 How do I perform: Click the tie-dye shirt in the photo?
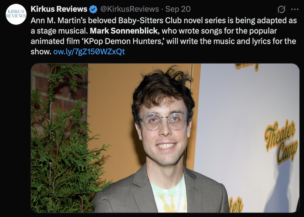[169, 196]
